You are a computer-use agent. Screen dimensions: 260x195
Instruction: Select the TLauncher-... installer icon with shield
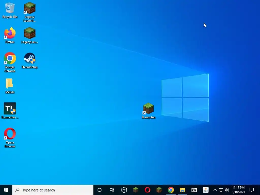(10, 111)
